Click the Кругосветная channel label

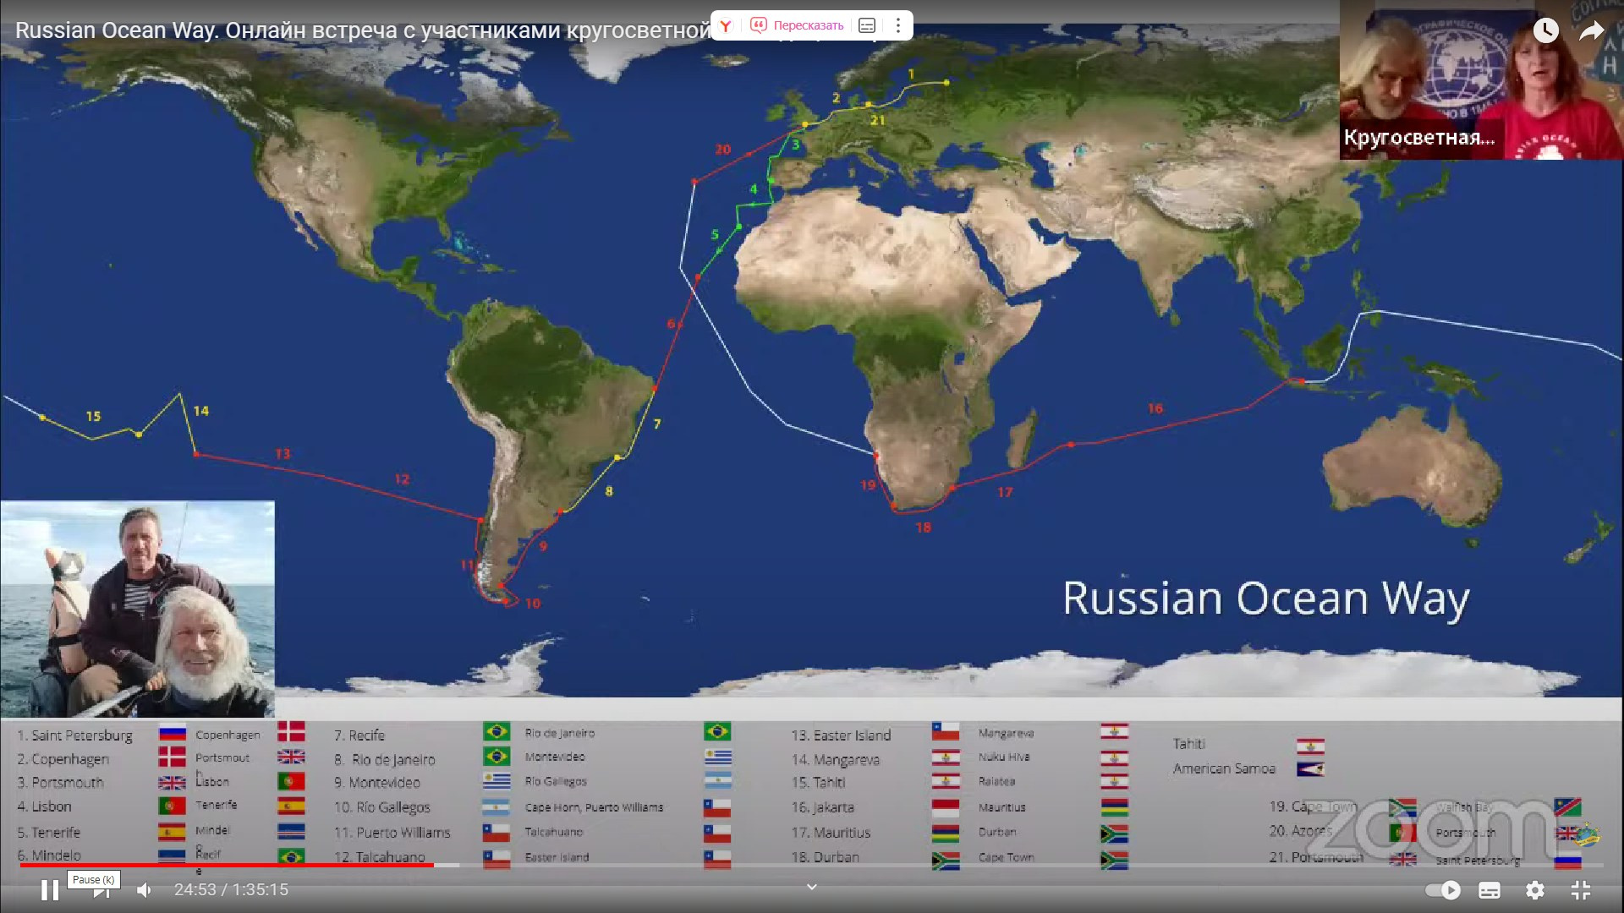[x=1418, y=137]
